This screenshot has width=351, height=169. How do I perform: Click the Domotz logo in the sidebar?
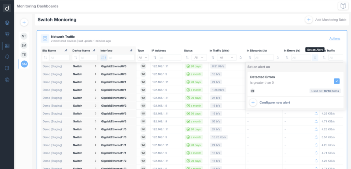pos(7,8)
